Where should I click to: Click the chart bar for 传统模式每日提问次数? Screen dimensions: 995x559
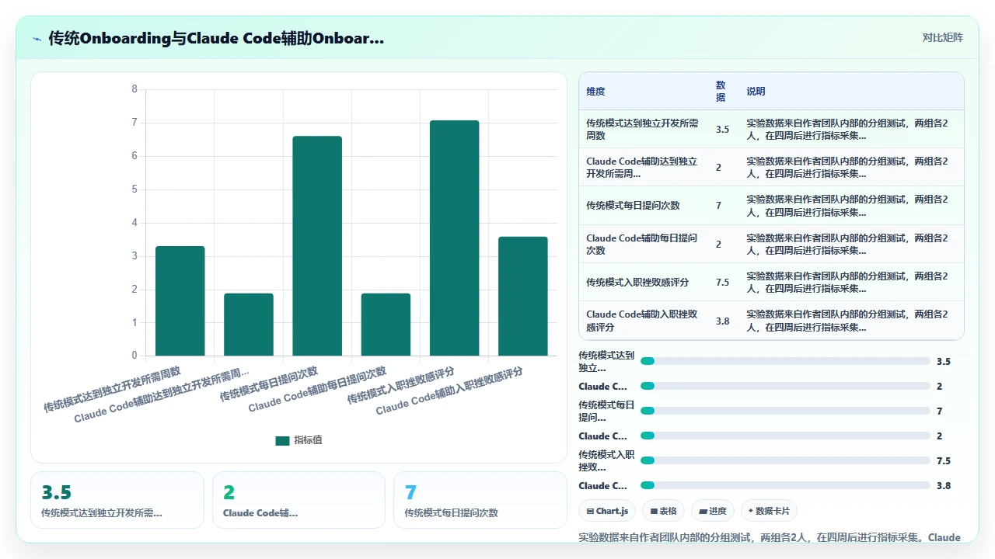(x=317, y=246)
